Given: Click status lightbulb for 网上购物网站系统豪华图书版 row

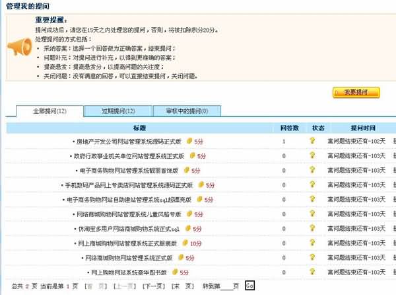Looking at the screenshot, I should (x=312, y=272).
